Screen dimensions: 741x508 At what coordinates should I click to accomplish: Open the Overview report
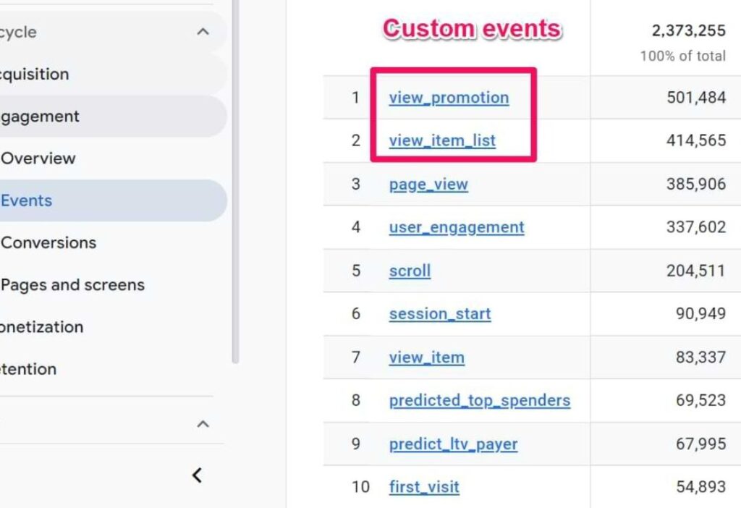(38, 158)
